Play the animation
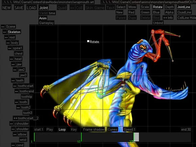The height and width of the screenshot is (147, 196). click(50, 129)
